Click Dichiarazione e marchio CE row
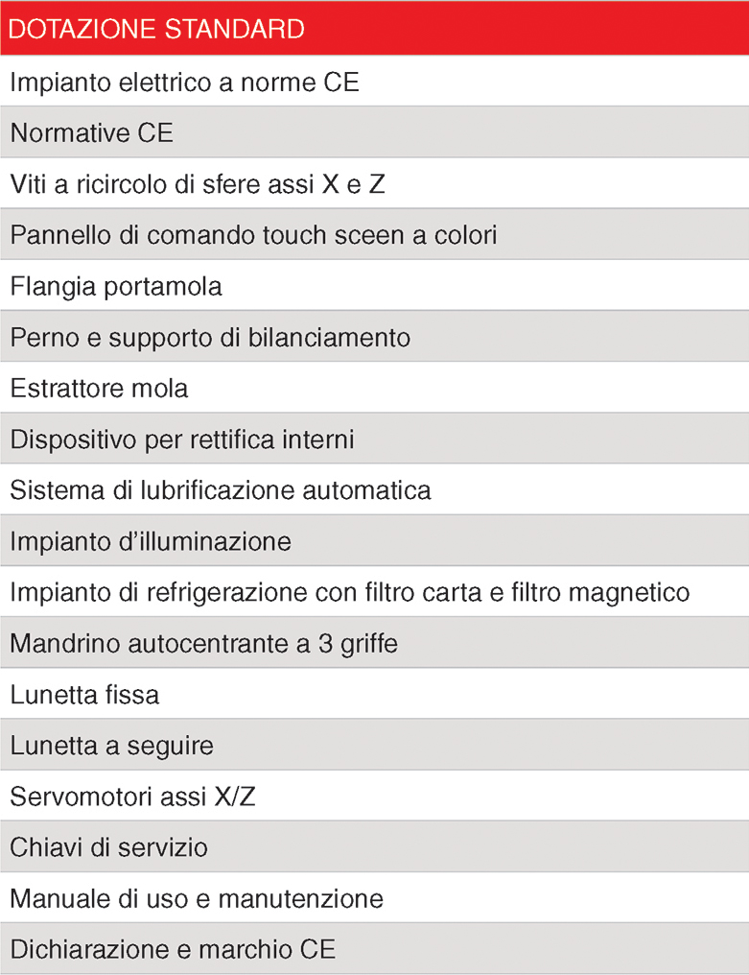 374,947
